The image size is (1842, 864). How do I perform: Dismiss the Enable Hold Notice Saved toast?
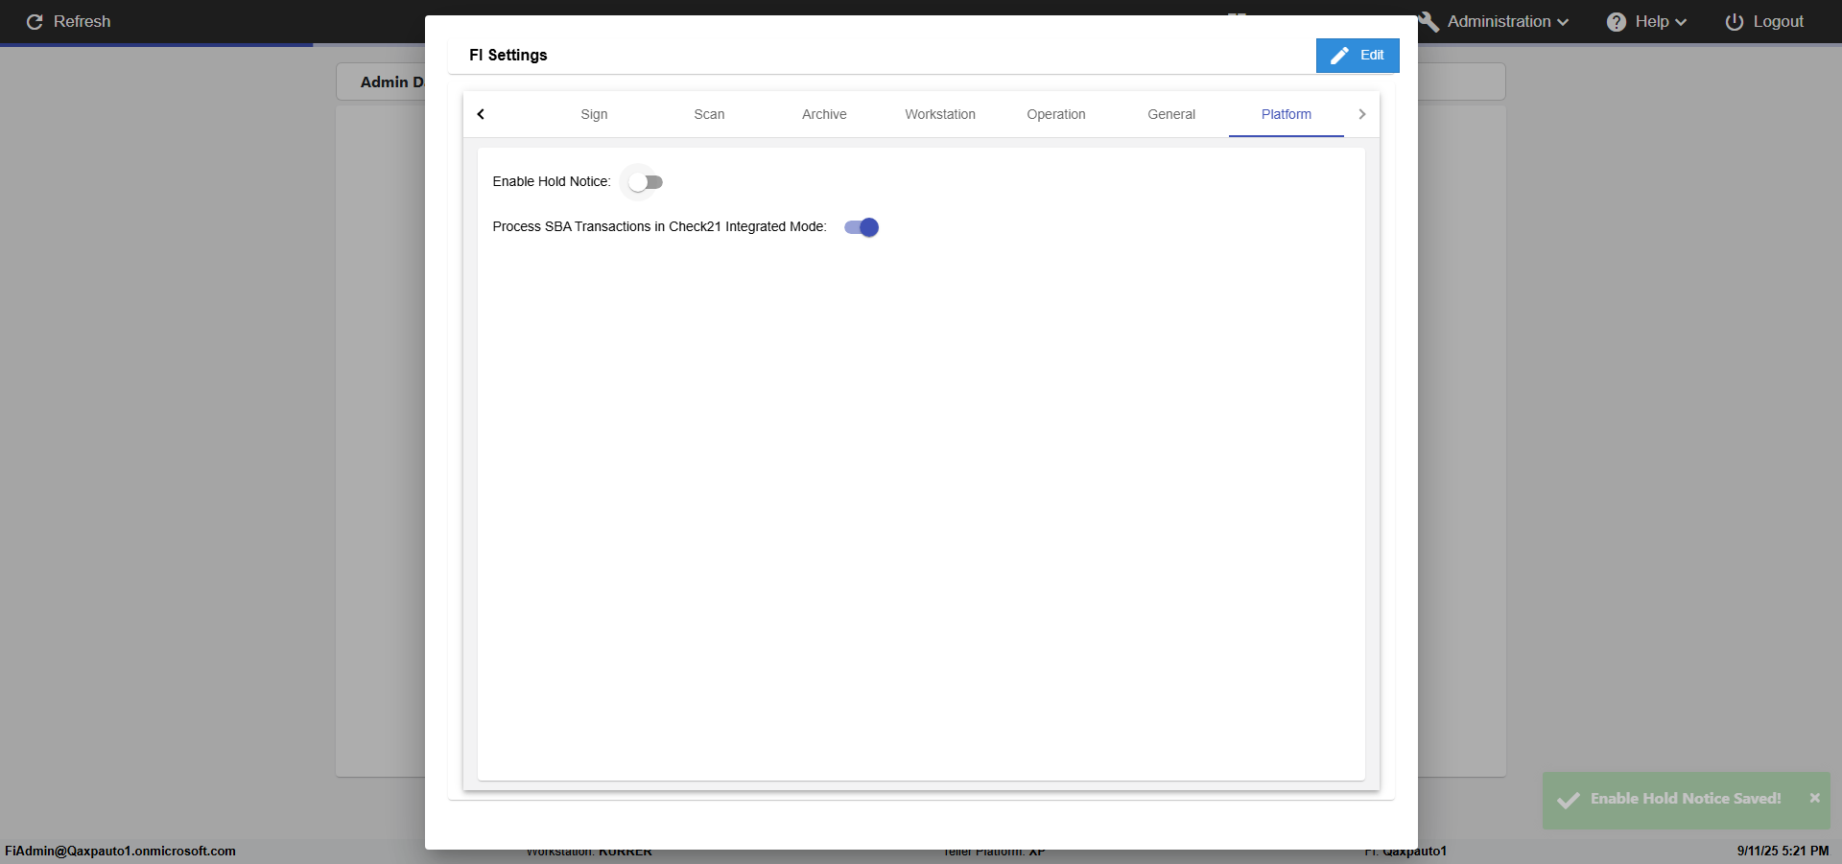[1814, 798]
